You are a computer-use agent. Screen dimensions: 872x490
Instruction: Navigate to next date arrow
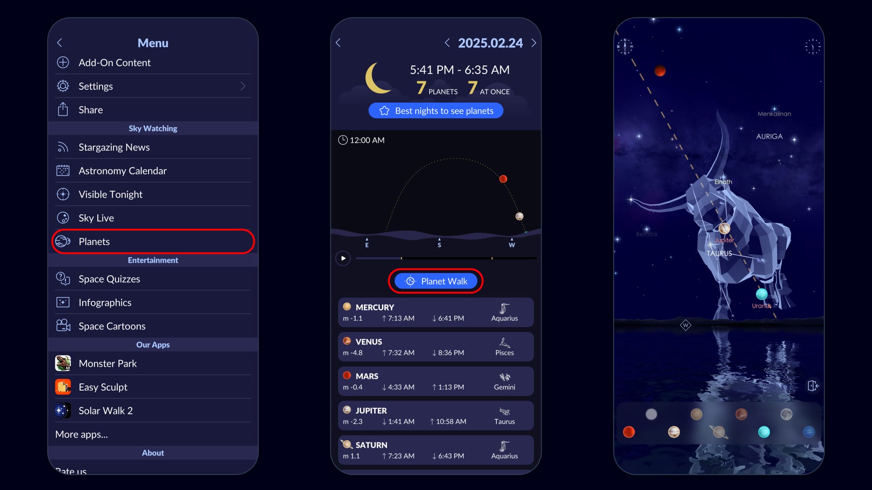534,43
